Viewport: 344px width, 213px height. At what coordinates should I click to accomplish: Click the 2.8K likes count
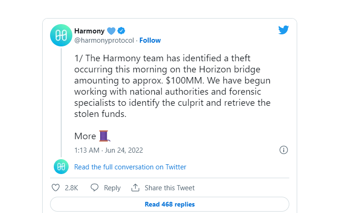coord(71,188)
